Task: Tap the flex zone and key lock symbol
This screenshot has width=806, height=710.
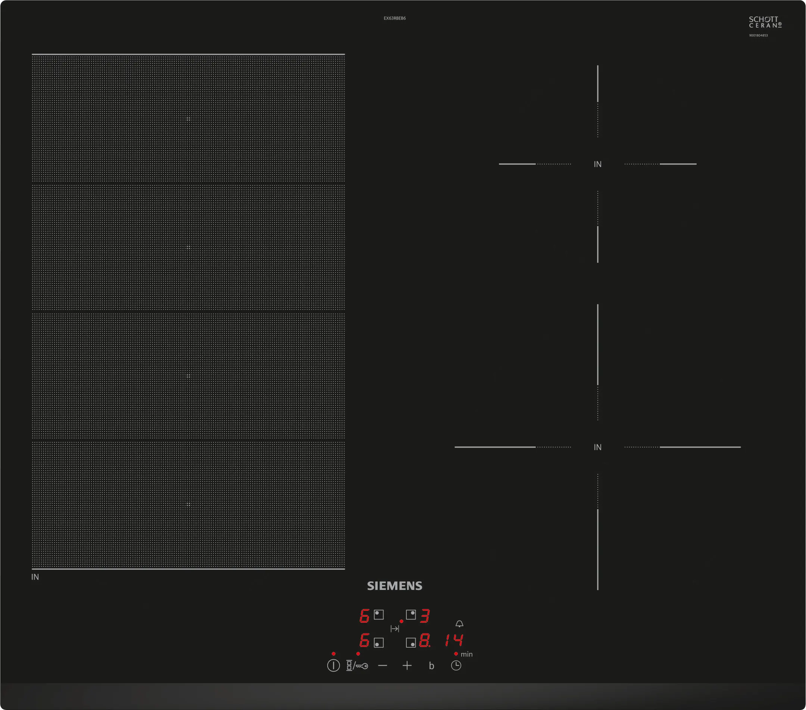Action: (357, 666)
